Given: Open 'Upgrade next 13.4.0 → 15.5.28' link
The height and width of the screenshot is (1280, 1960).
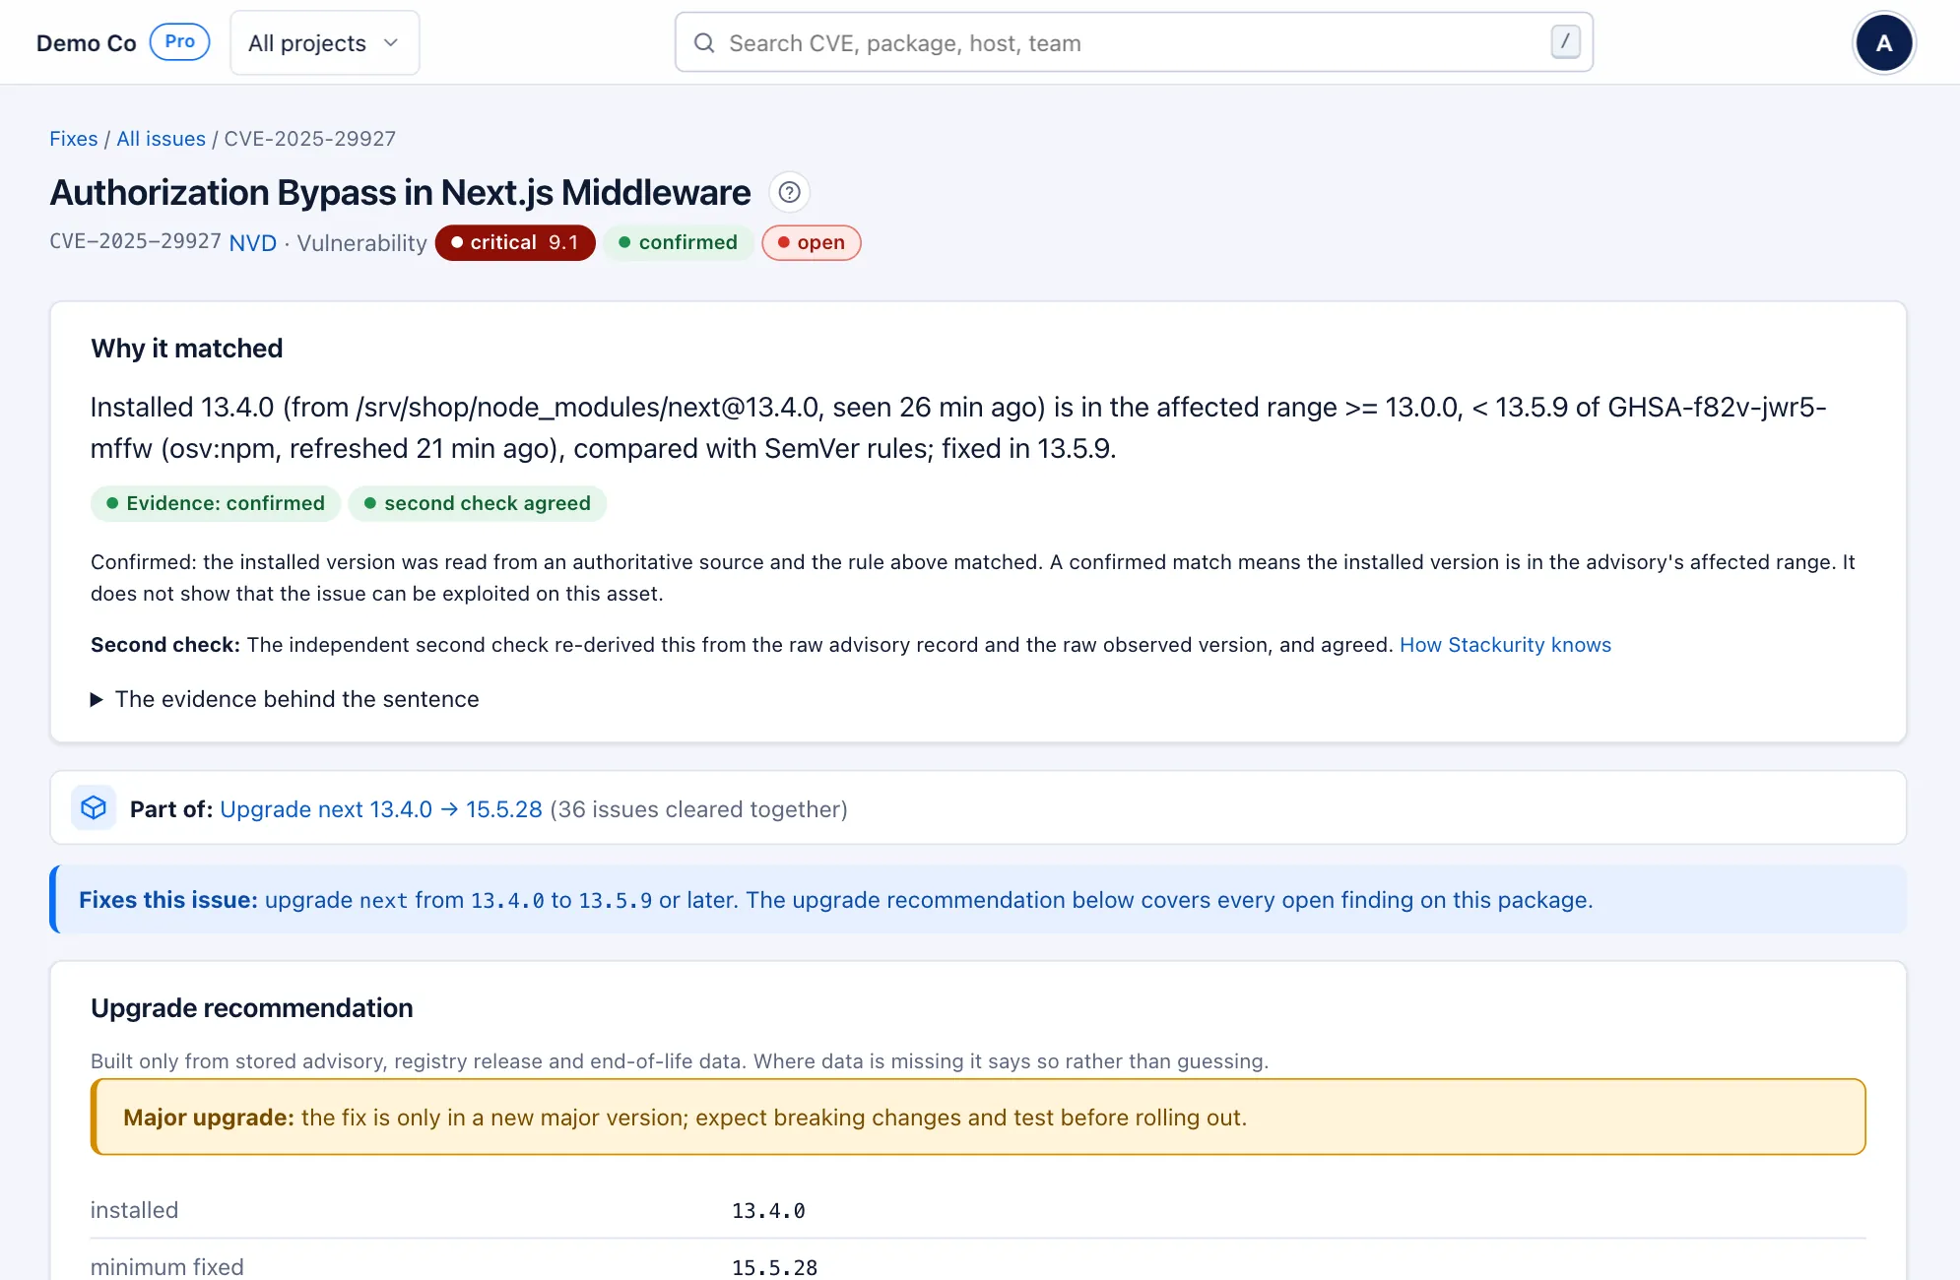Looking at the screenshot, I should coord(381,809).
